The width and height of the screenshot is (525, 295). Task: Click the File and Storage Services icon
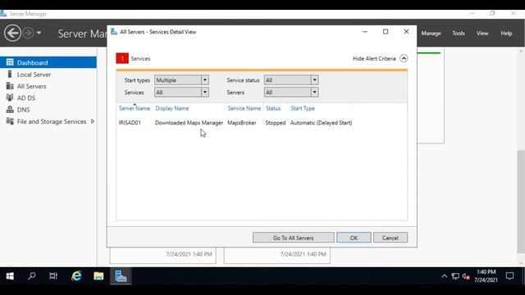point(10,121)
